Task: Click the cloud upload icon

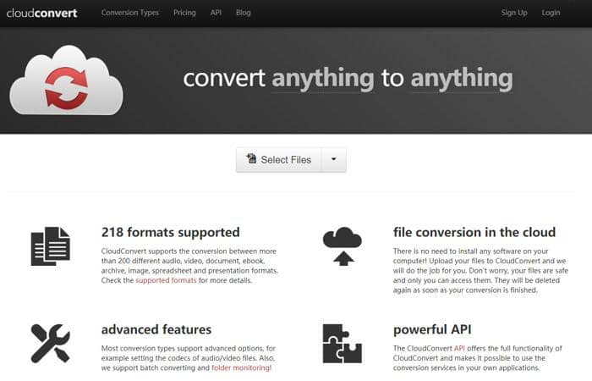Action: tap(342, 246)
